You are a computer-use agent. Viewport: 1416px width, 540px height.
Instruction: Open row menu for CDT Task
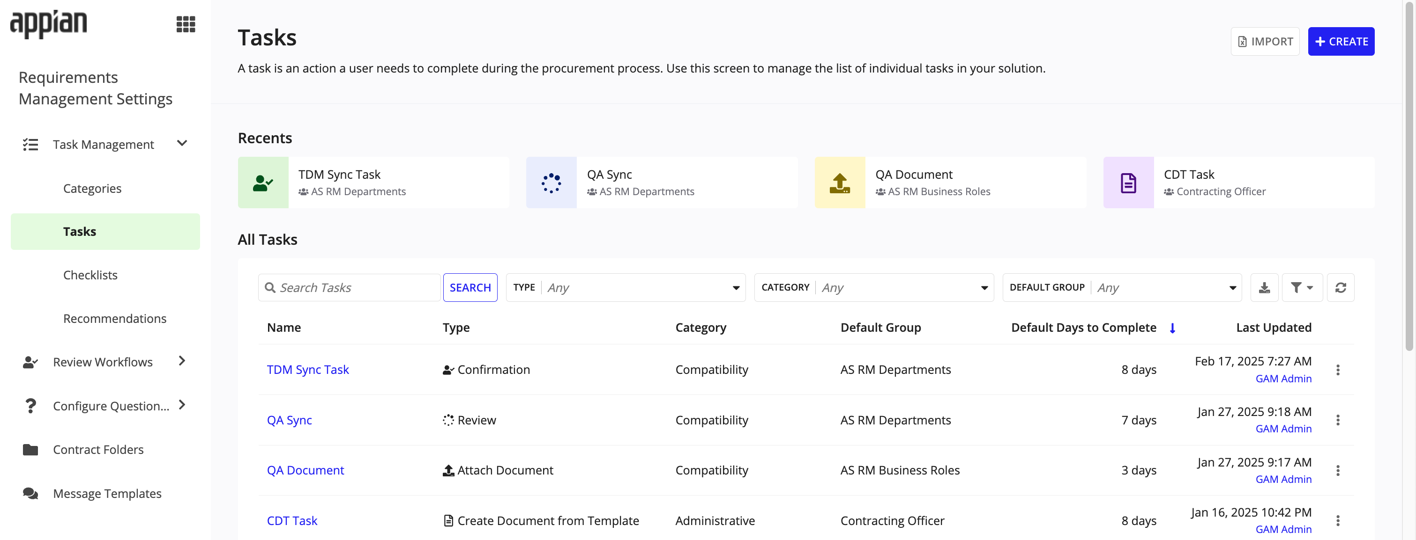[x=1338, y=521]
